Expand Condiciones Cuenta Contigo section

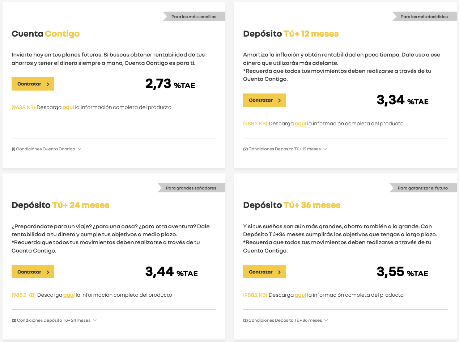click(47, 149)
